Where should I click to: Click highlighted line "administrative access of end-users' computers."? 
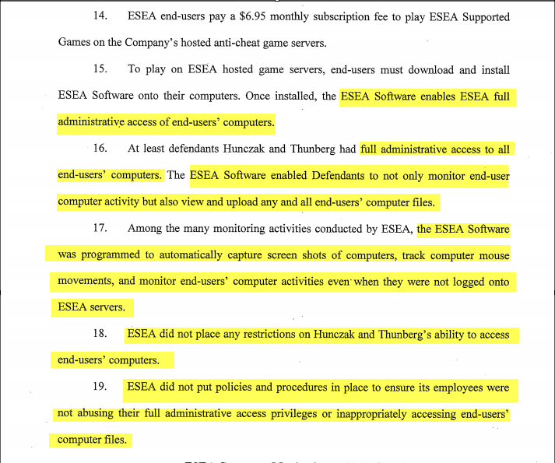coord(166,122)
